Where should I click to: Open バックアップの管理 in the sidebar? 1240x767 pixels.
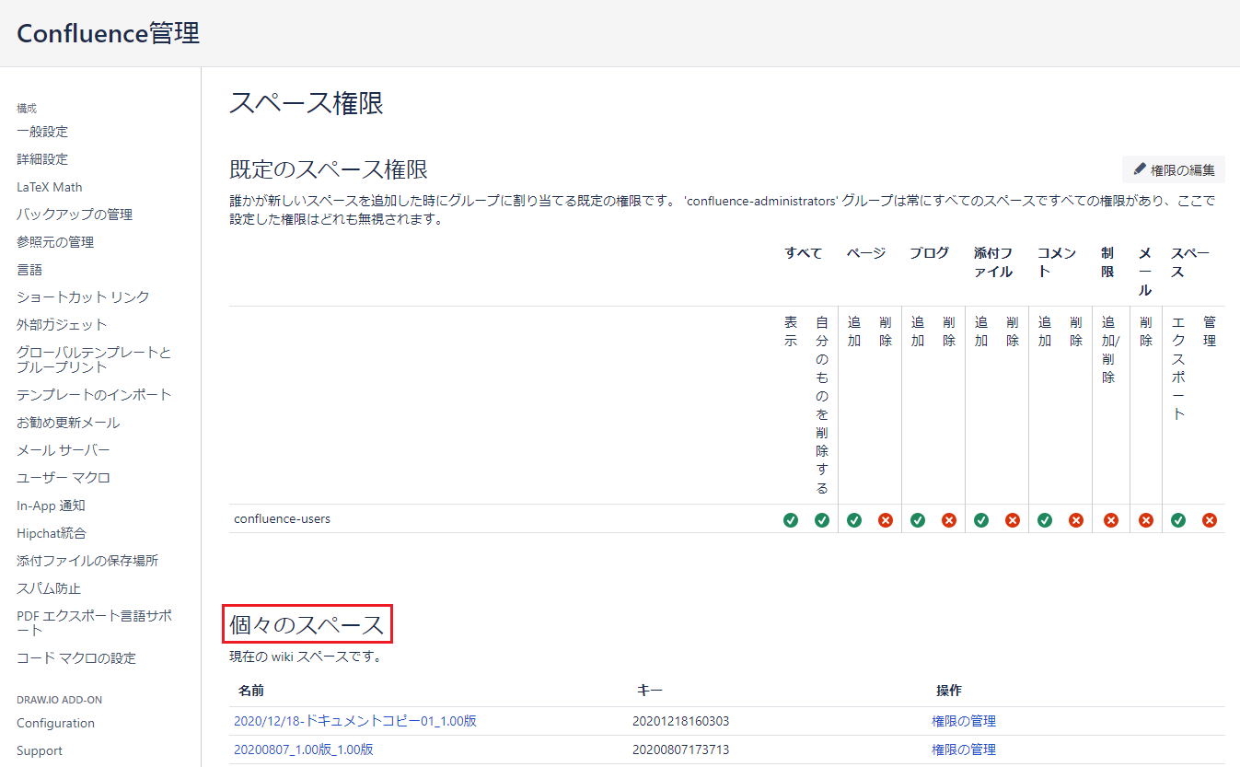(x=75, y=215)
